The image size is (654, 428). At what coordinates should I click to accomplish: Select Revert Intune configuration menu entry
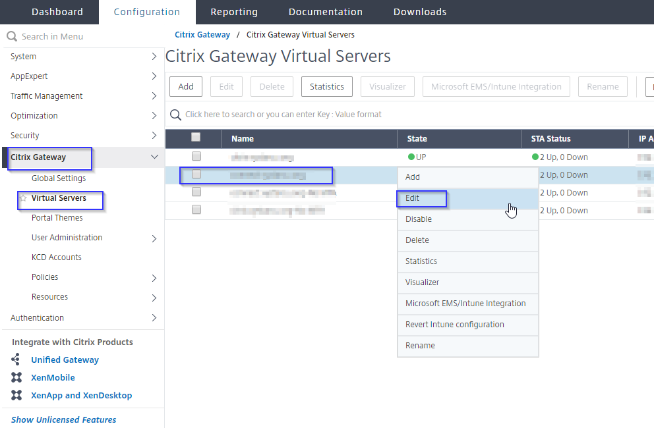468,325
